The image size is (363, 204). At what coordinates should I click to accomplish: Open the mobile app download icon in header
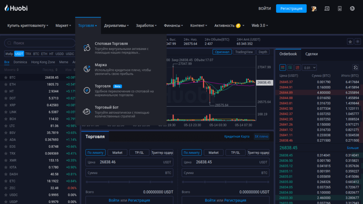pos(340,8)
